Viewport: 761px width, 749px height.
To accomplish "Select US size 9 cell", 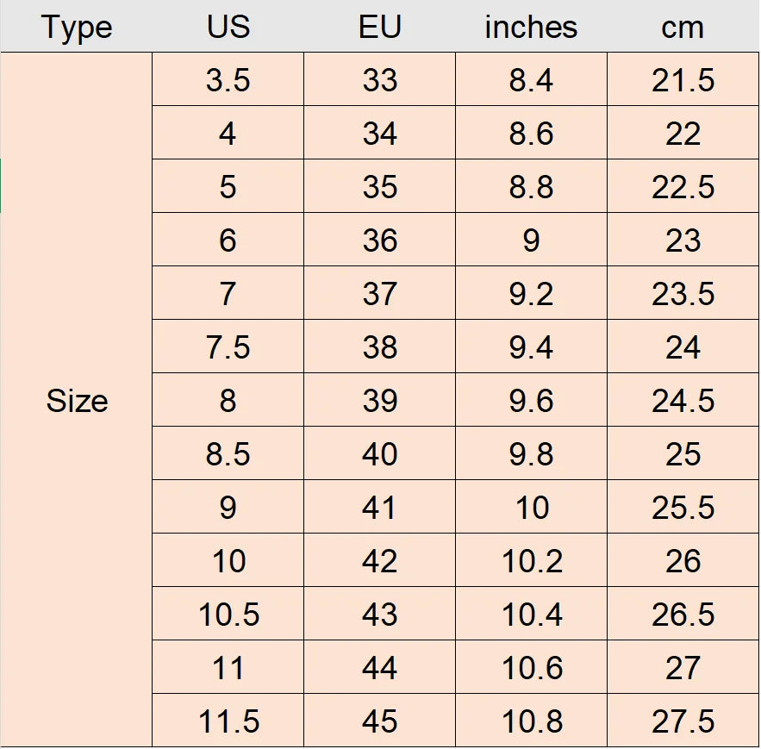I will tap(228, 508).
